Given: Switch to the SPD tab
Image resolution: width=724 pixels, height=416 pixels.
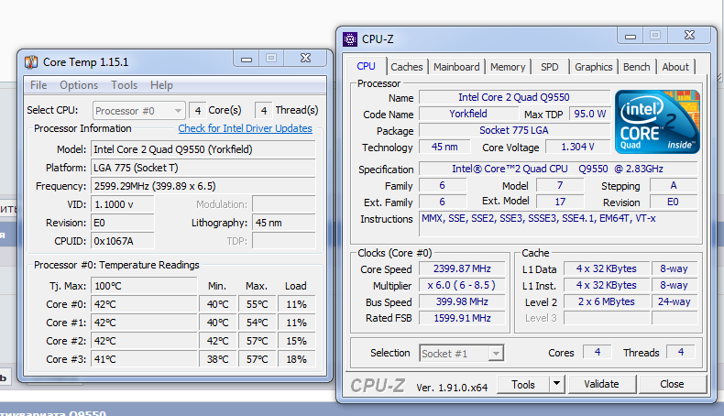Looking at the screenshot, I should point(550,67).
